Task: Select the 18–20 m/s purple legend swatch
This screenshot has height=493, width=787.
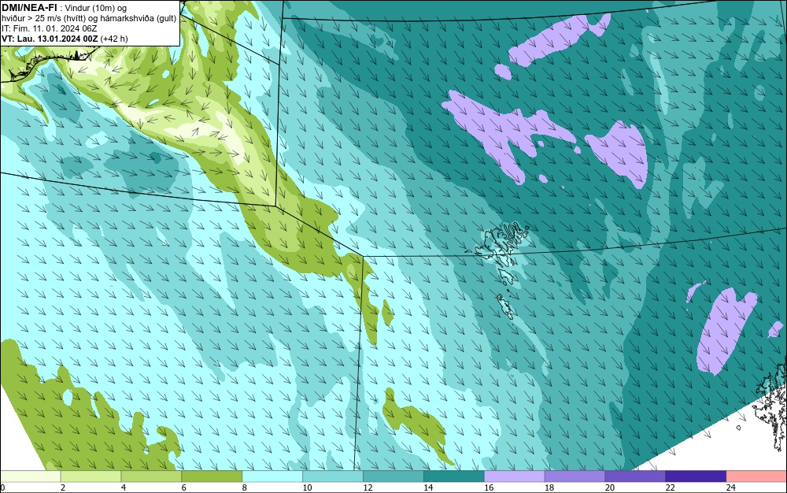Action: click(x=575, y=476)
